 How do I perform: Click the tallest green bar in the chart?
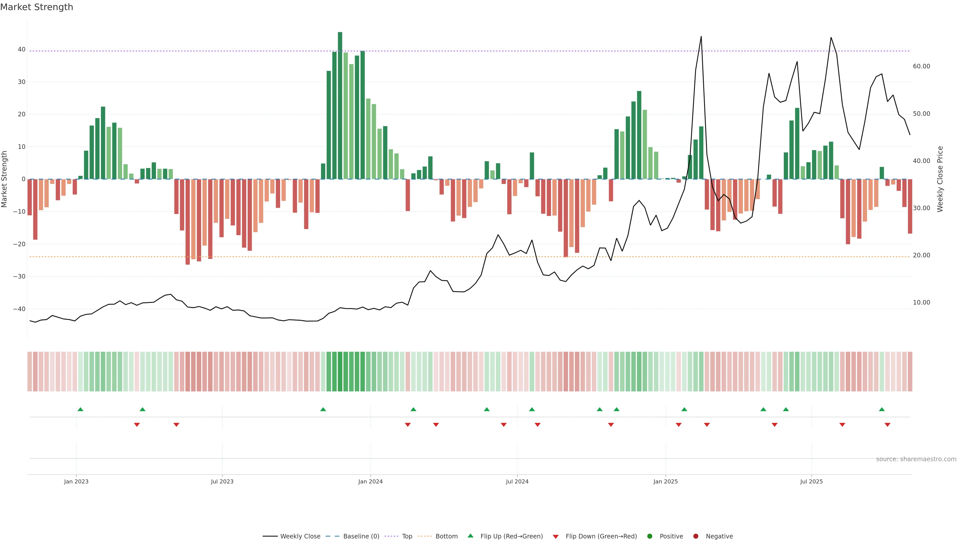pyautogui.click(x=340, y=105)
